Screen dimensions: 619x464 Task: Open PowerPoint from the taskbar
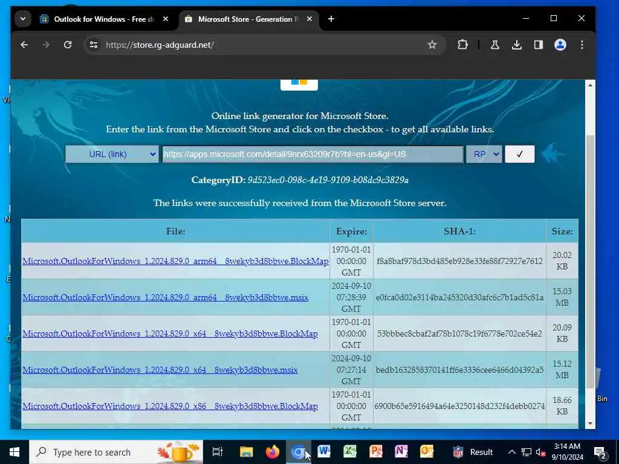point(375,452)
